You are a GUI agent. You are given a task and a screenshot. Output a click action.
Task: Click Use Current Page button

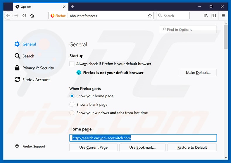click(93, 147)
